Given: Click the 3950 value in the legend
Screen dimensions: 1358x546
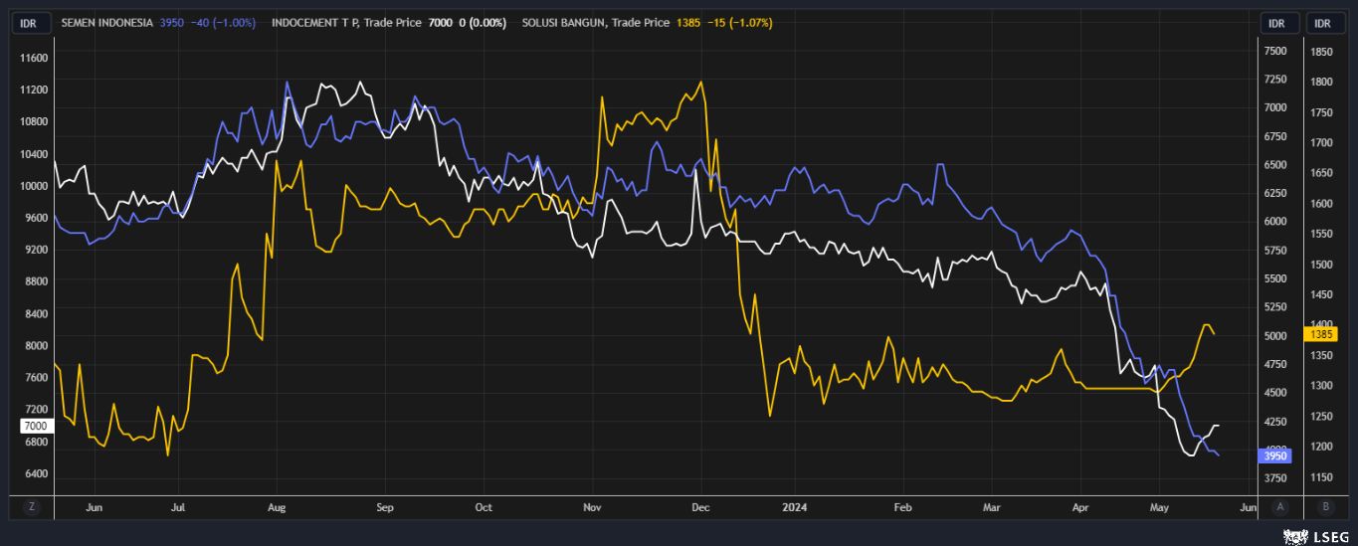Looking at the screenshot, I should (172, 23).
